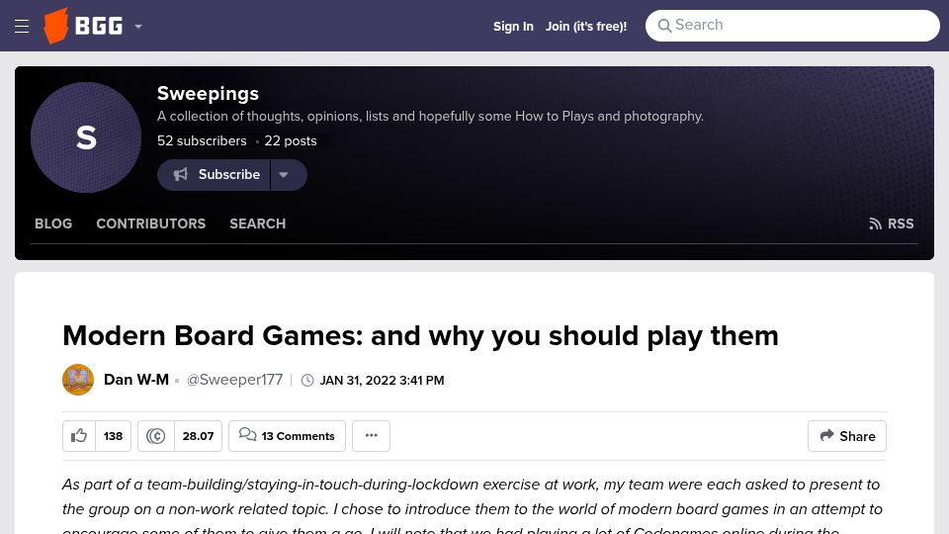Click the Sweepings blog avatar
949x534 pixels.
[x=86, y=137]
